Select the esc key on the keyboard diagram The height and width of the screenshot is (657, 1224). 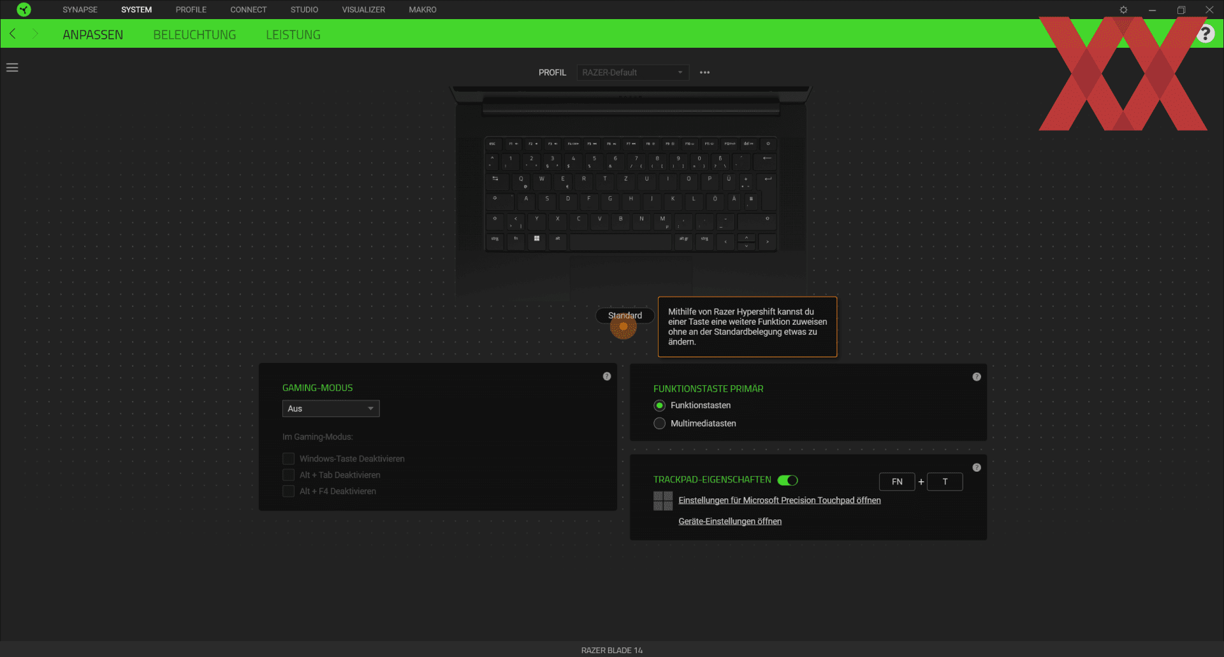[x=493, y=144]
